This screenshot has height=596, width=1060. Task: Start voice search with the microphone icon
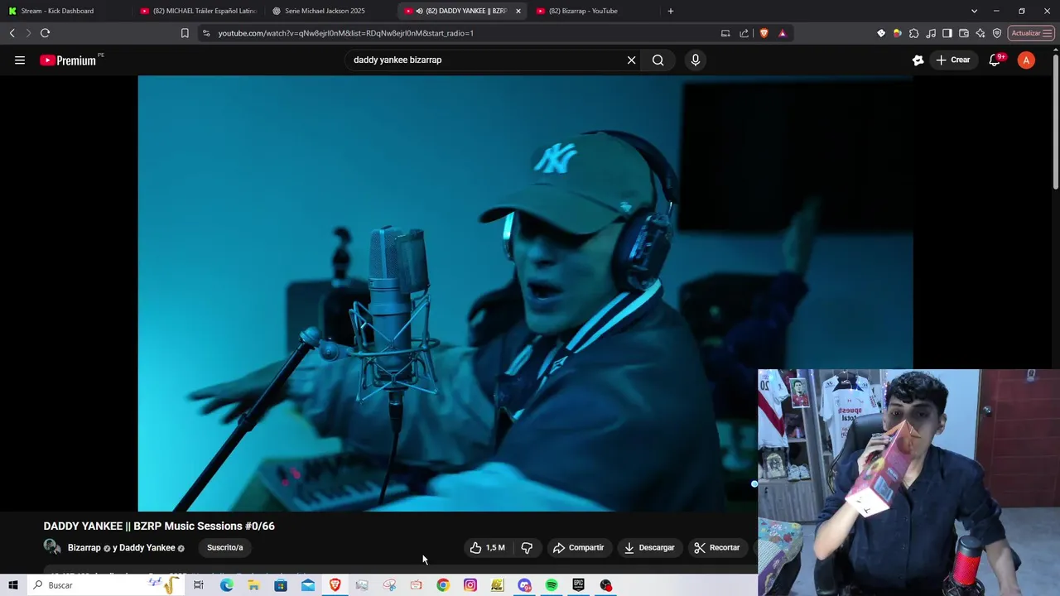pos(696,60)
